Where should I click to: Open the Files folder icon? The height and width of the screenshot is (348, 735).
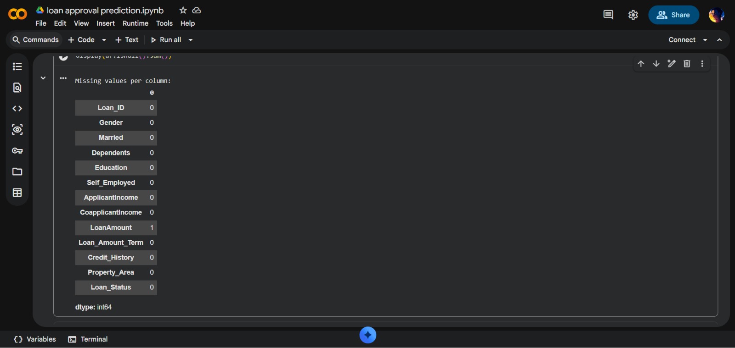point(17,171)
